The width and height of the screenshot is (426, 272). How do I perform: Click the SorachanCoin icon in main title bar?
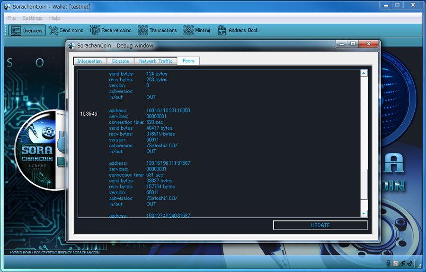click(x=7, y=7)
